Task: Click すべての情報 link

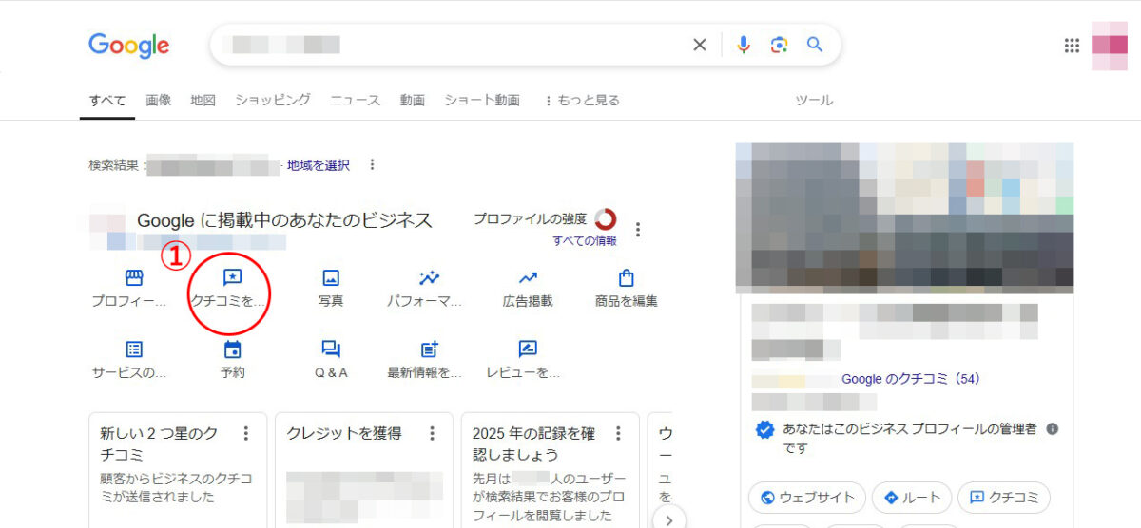Action: 585,240
